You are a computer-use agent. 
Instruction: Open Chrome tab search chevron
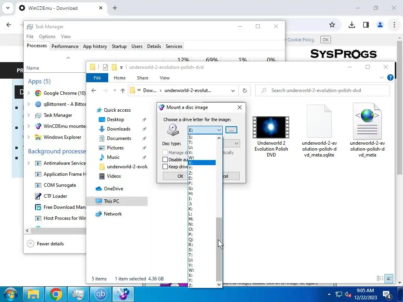click(8, 8)
